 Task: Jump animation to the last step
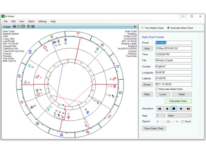[188, 109]
